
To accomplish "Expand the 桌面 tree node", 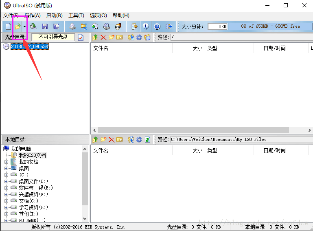I will click(6, 168).
